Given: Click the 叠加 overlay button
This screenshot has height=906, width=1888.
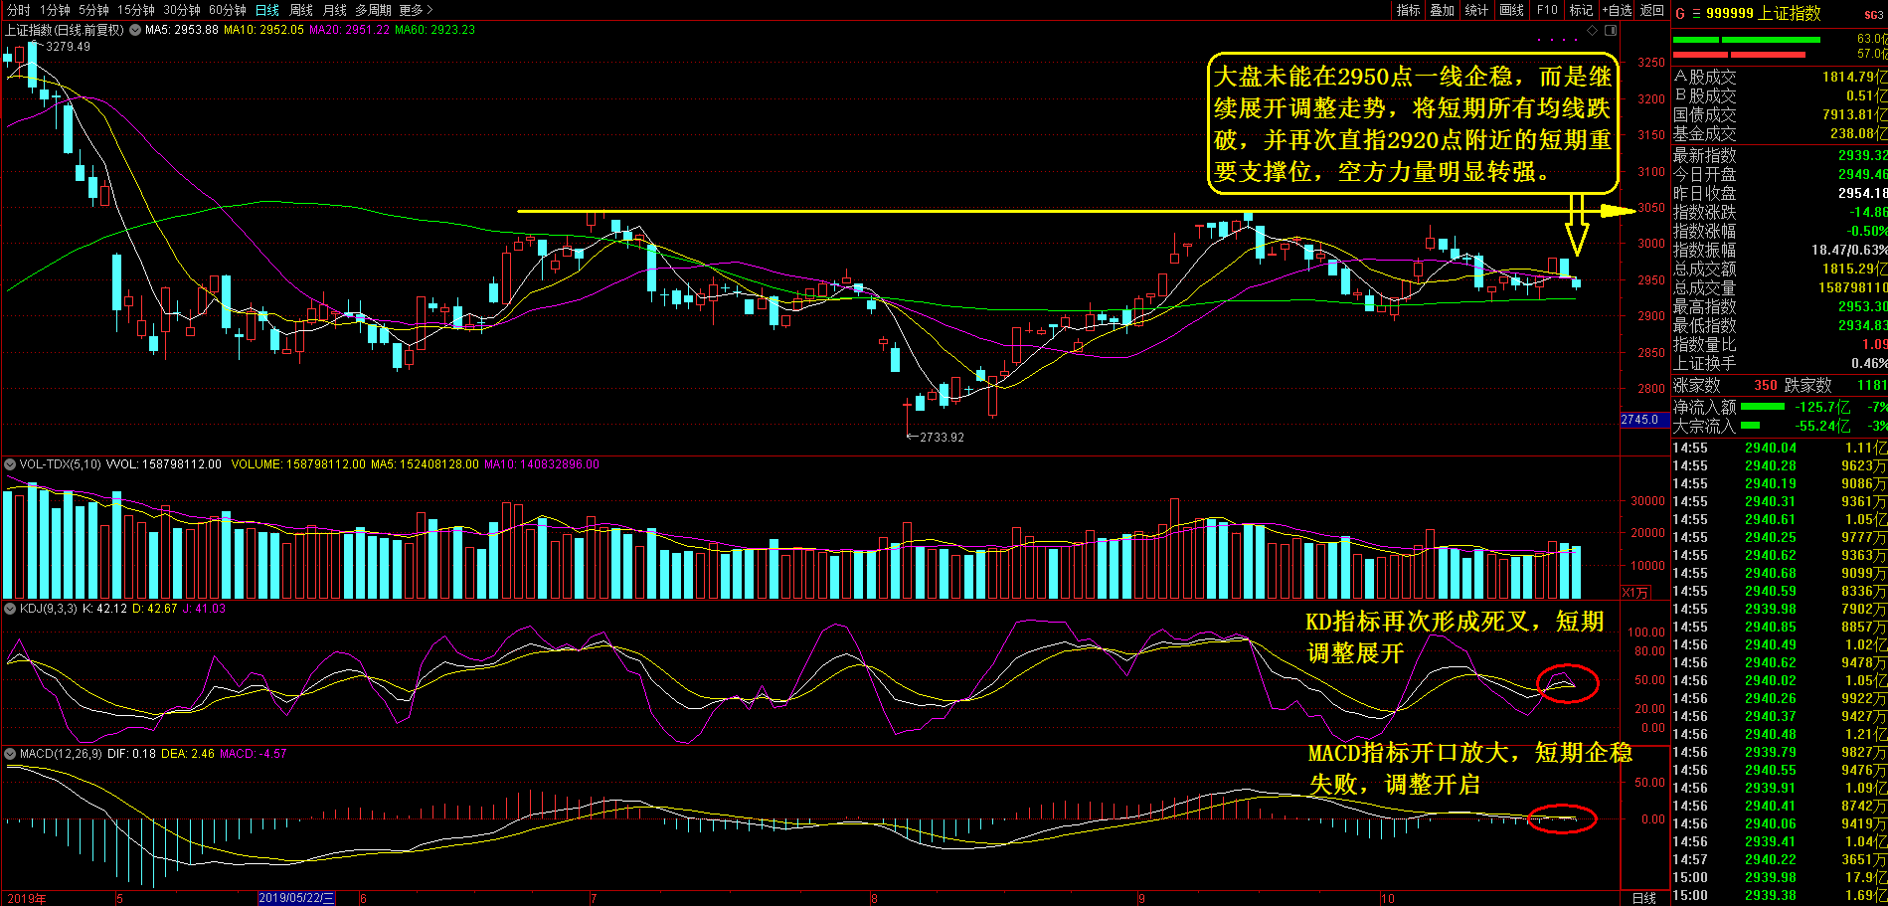Looking at the screenshot, I should (1443, 10).
